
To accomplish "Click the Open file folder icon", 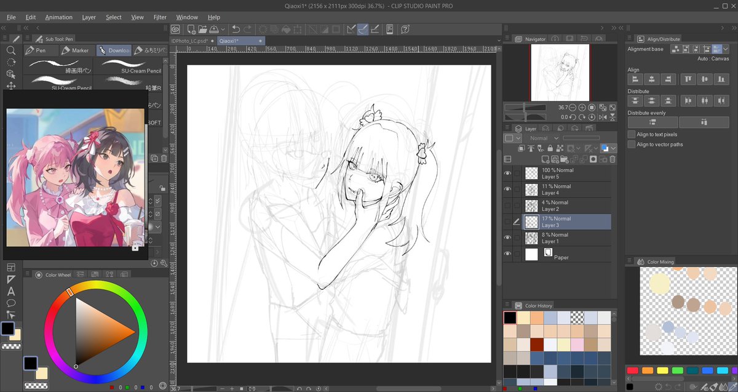I will (x=202, y=29).
